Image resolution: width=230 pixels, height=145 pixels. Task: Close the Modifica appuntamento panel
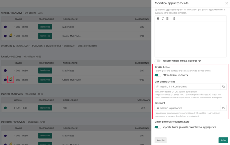pos(227,3)
